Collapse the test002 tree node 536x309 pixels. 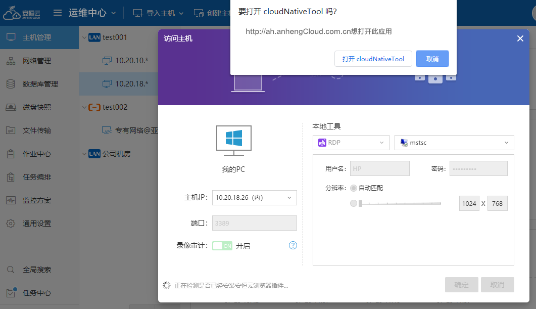coord(84,107)
